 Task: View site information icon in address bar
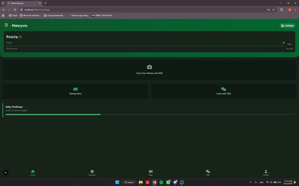pyautogui.click(x=22, y=10)
